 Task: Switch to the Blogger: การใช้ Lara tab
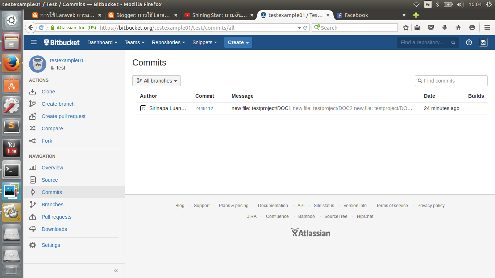click(x=143, y=15)
